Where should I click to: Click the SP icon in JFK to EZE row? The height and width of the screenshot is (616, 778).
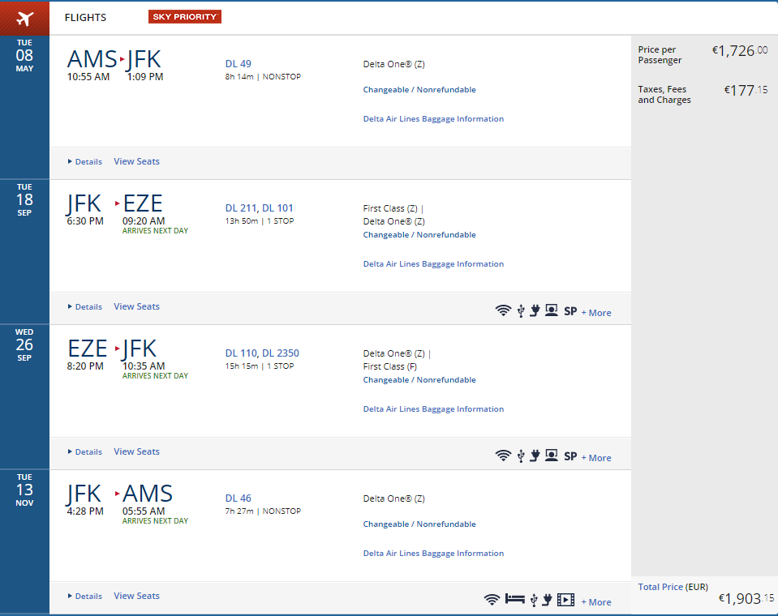[570, 311]
